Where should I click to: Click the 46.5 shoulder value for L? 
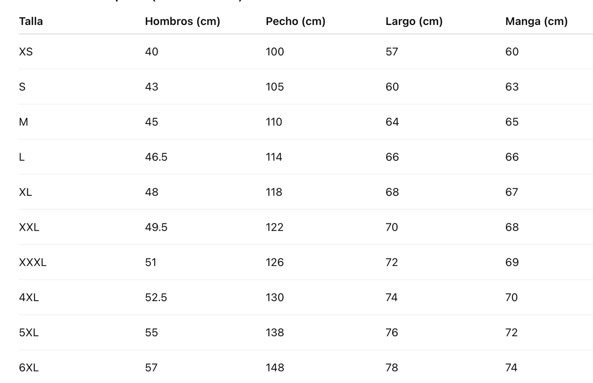(156, 157)
